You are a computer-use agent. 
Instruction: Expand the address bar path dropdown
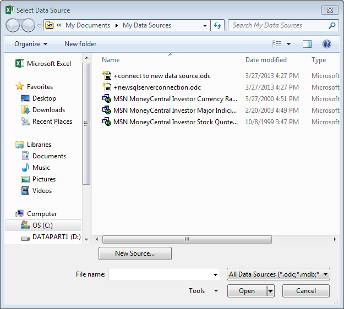tap(205, 26)
